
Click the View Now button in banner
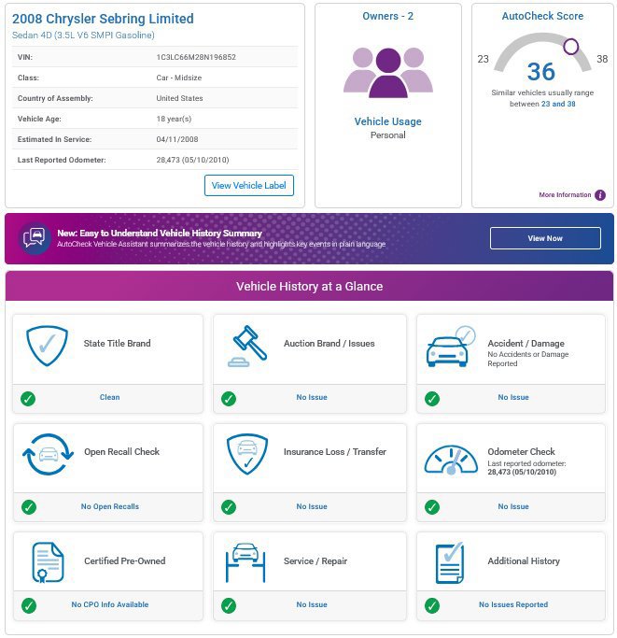point(545,238)
